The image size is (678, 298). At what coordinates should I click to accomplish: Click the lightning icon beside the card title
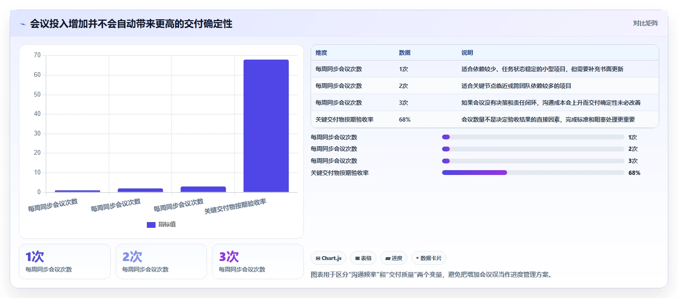click(x=23, y=24)
